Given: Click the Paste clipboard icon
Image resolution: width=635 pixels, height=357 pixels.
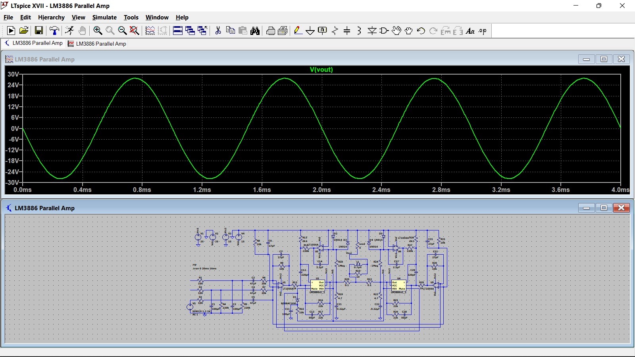Looking at the screenshot, I should coord(243,31).
